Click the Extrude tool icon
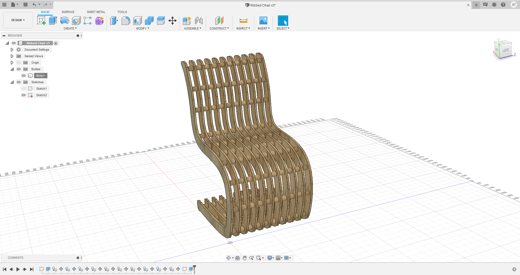Screen dimensions: 520x275 tap(53, 21)
